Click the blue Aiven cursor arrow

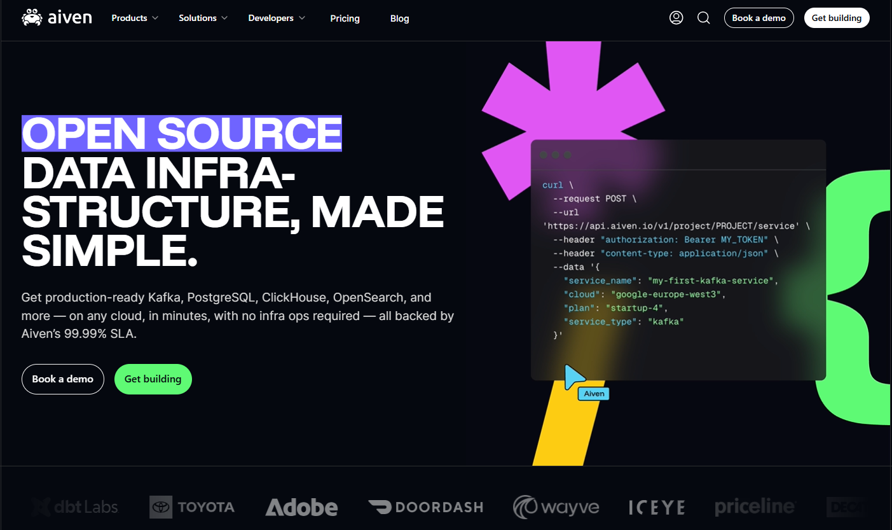tap(573, 377)
